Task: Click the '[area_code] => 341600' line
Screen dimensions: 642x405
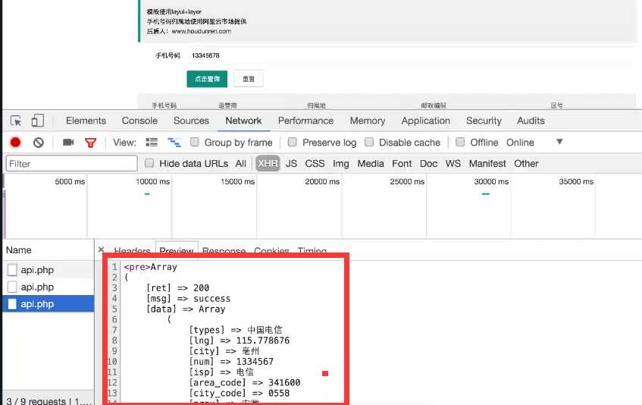Action: tap(244, 382)
